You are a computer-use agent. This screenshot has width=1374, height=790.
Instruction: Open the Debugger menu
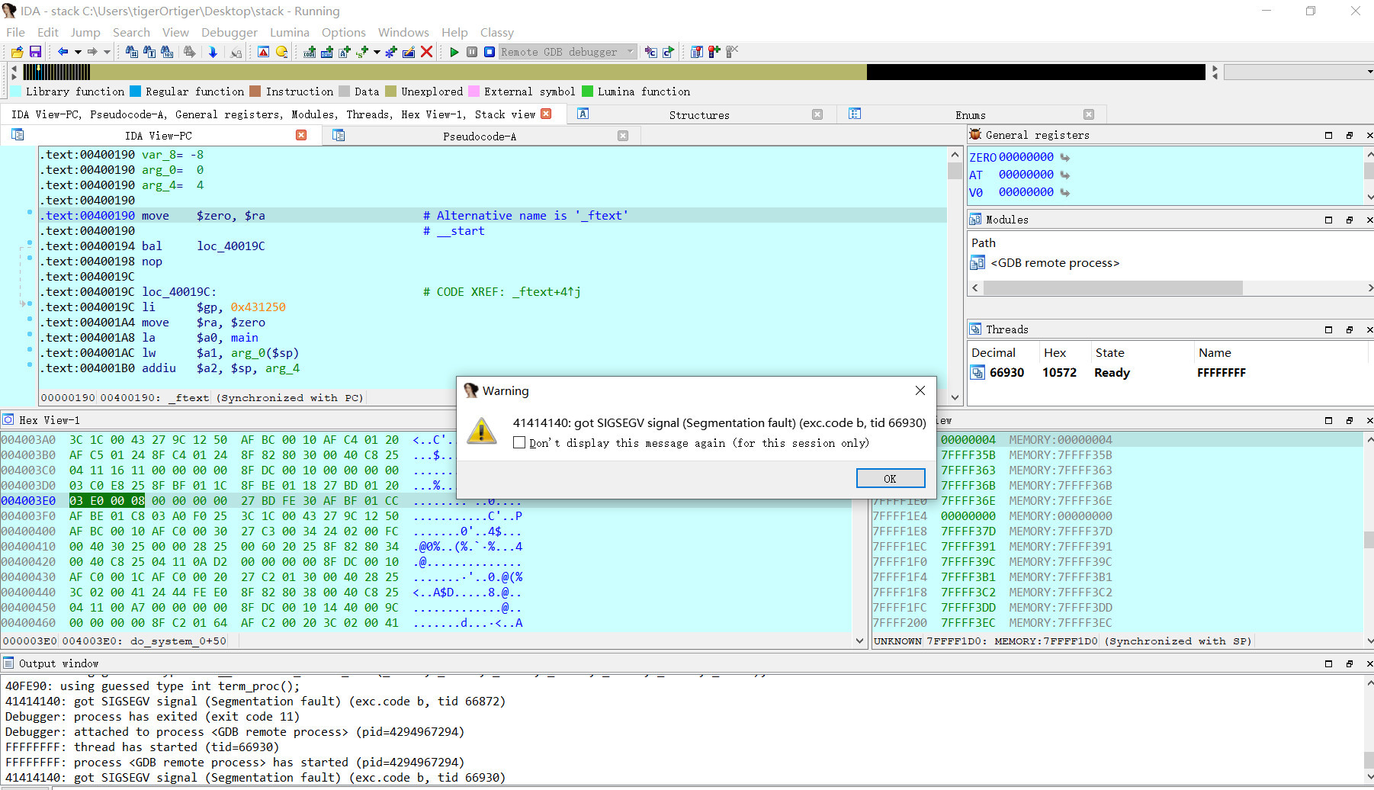tap(229, 32)
